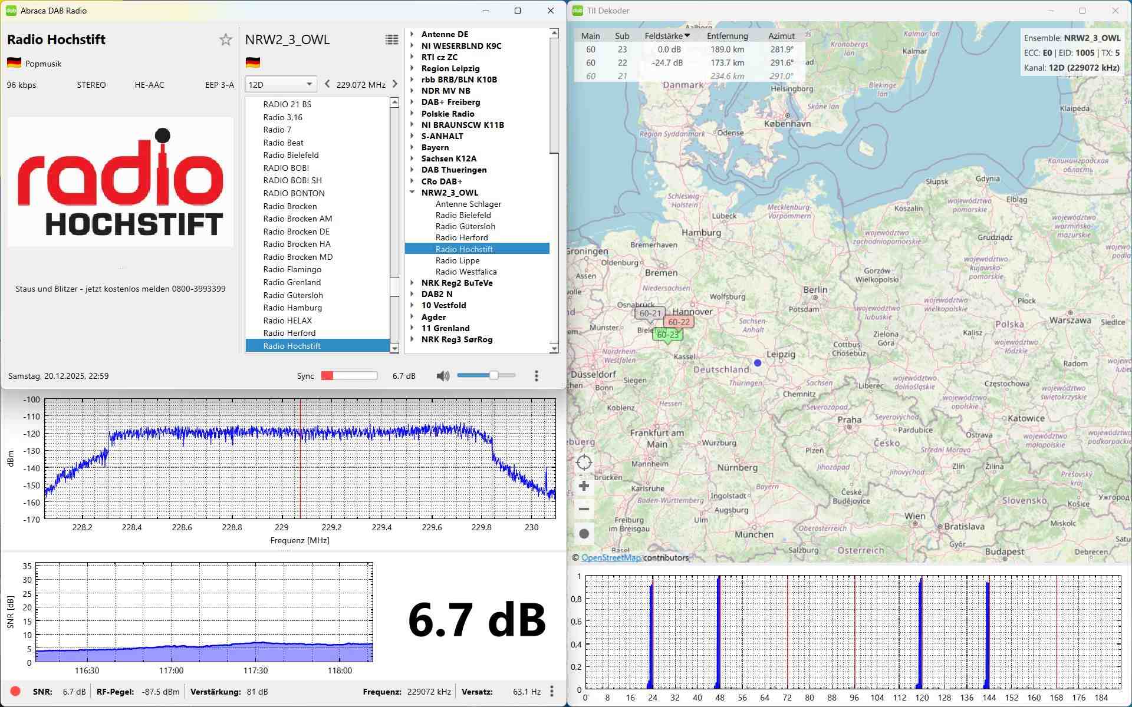Image resolution: width=1132 pixels, height=707 pixels.
Task: Open status bar three-dot options menu
Action: tap(551, 691)
